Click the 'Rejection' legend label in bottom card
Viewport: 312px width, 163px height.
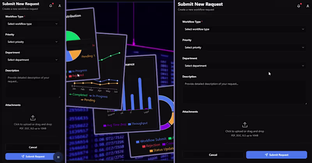153,145
